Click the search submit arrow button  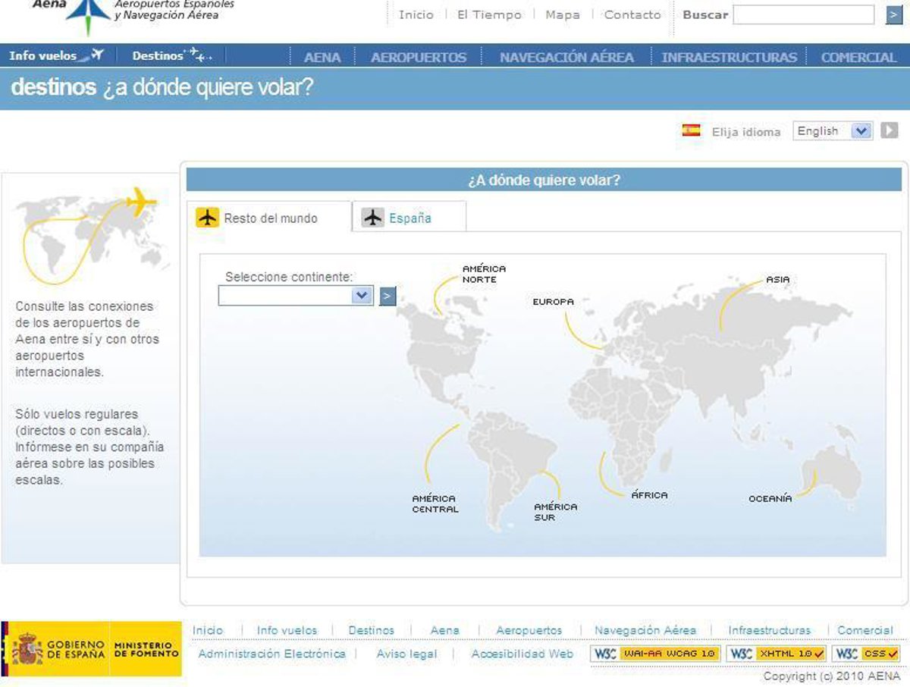pyautogui.click(x=893, y=15)
